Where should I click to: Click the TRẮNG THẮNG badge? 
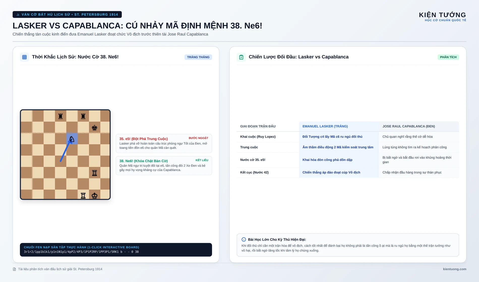(x=198, y=57)
